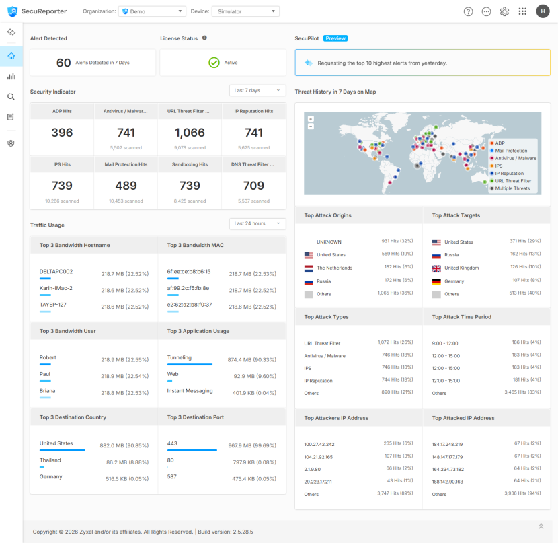Click the scroll-to-top double chevron
This screenshot has height=543, width=558.
(541, 526)
